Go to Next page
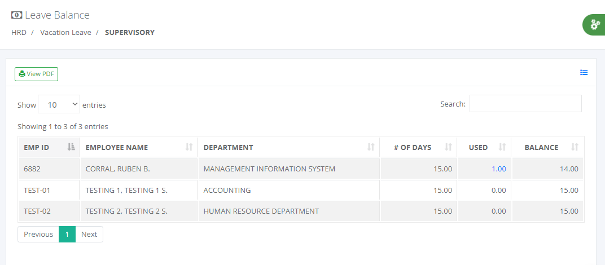This screenshot has width=605, height=265. point(89,234)
